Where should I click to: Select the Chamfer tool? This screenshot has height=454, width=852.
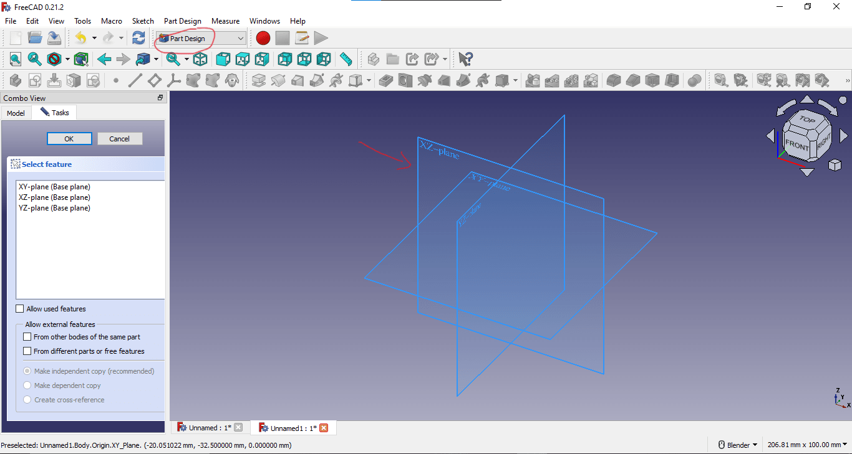(x=633, y=80)
